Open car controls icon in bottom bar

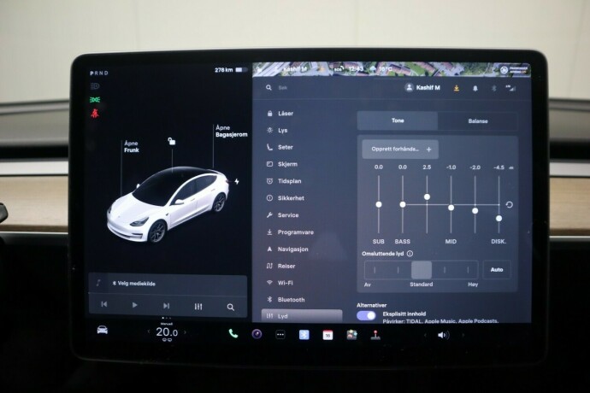(x=103, y=330)
